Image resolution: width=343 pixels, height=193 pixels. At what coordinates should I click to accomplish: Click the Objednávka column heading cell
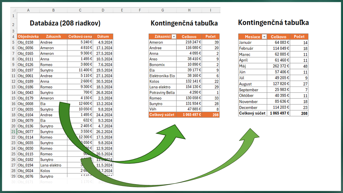pos(28,36)
